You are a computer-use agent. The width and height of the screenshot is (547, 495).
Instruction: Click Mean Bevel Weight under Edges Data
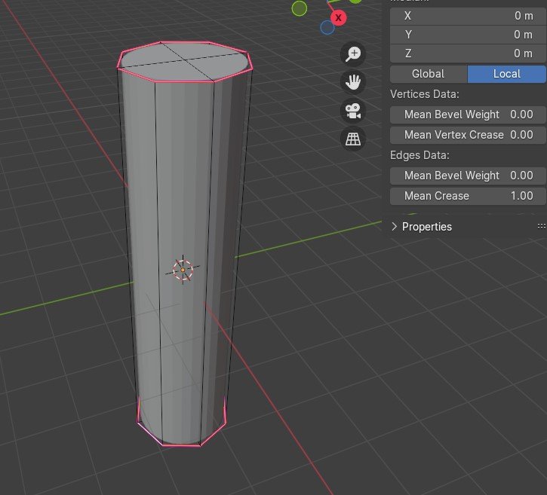point(467,176)
